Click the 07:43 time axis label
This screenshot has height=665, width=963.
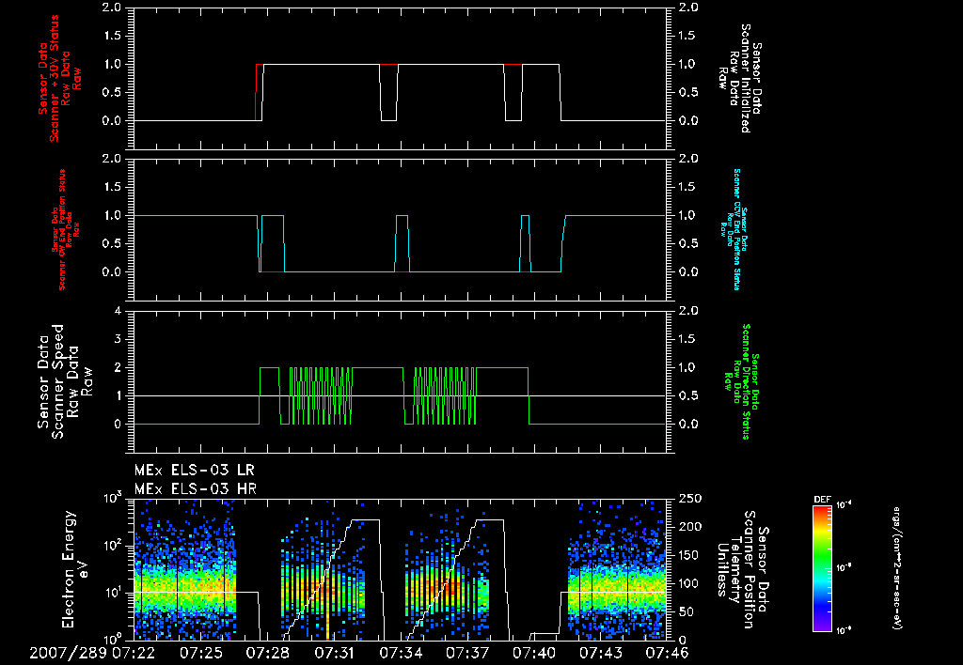tap(601, 653)
